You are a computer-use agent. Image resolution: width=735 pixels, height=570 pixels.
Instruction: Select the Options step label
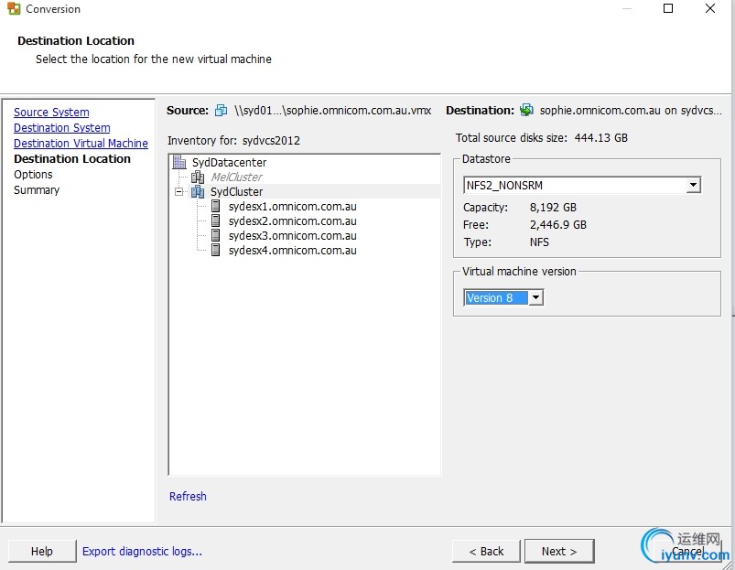33,174
